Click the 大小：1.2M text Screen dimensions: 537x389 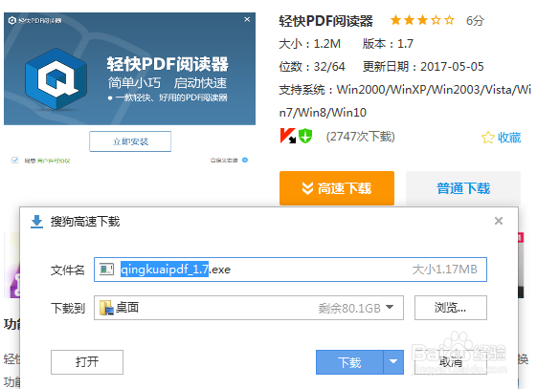309,44
